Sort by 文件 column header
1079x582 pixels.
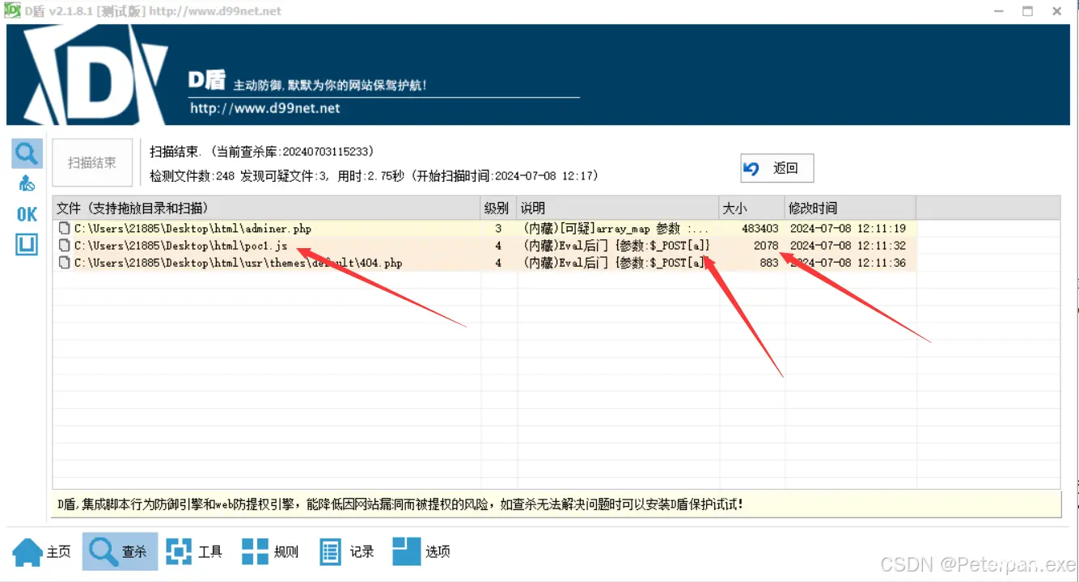coord(266,208)
